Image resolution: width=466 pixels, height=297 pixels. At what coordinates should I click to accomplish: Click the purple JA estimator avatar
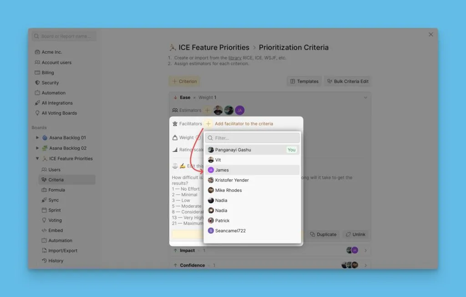pyautogui.click(x=239, y=110)
